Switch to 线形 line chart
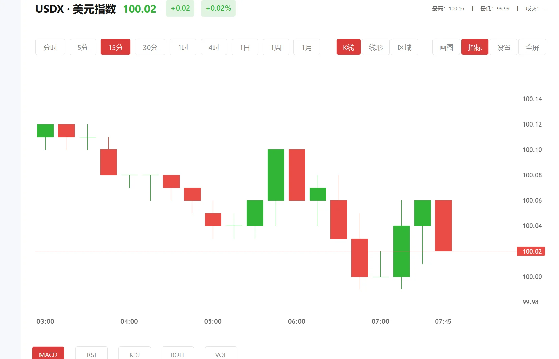The width and height of the screenshot is (559, 359). pyautogui.click(x=376, y=47)
